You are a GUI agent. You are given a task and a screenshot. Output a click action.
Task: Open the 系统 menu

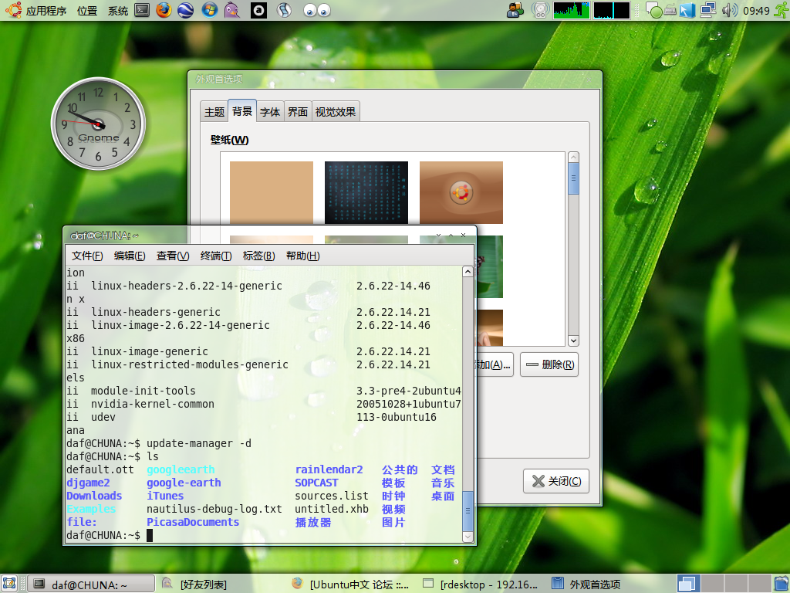[118, 11]
